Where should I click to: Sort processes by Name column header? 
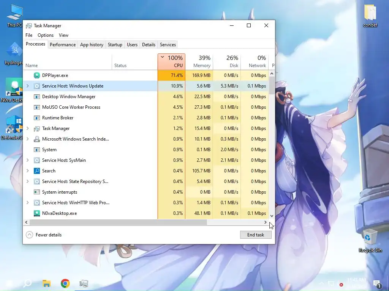68,62
